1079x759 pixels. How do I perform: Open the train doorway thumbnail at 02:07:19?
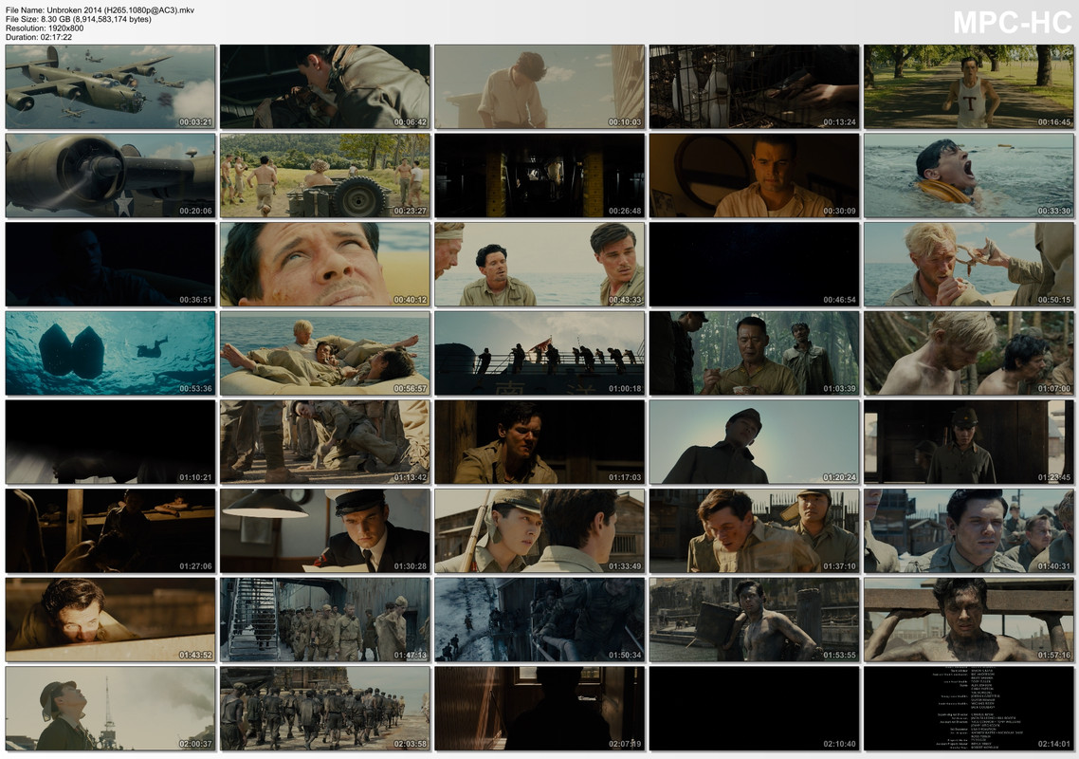[539, 709]
